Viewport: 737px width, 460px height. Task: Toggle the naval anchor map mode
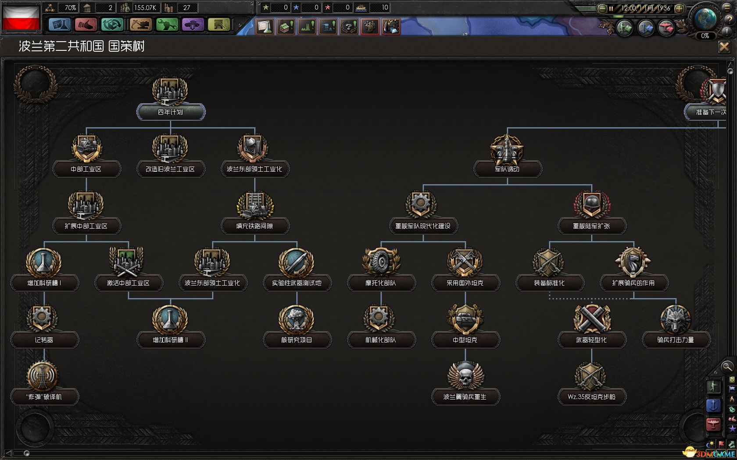713,406
